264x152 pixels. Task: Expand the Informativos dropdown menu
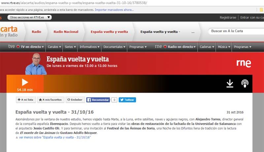coord(89,47)
